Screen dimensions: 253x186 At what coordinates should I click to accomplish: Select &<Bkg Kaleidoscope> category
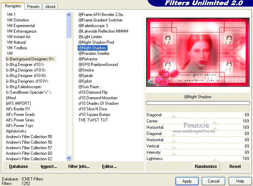point(24,87)
